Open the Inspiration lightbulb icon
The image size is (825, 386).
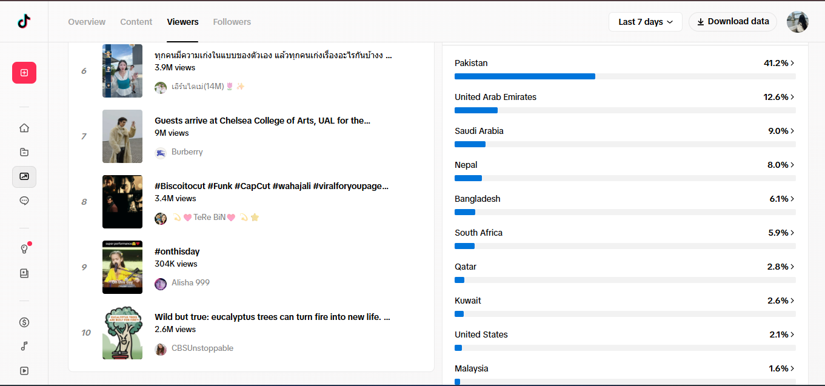click(x=24, y=249)
